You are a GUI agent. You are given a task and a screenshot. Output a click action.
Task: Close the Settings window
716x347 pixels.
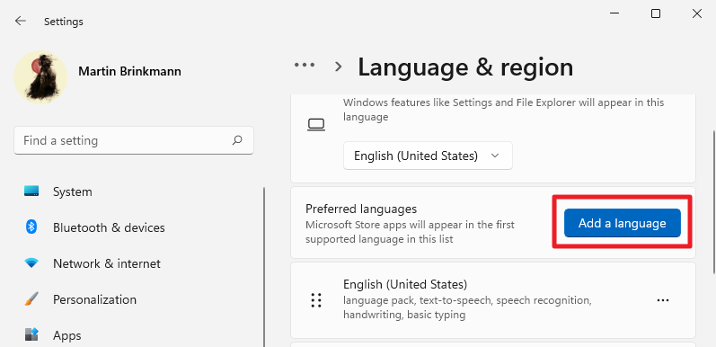[697, 13]
